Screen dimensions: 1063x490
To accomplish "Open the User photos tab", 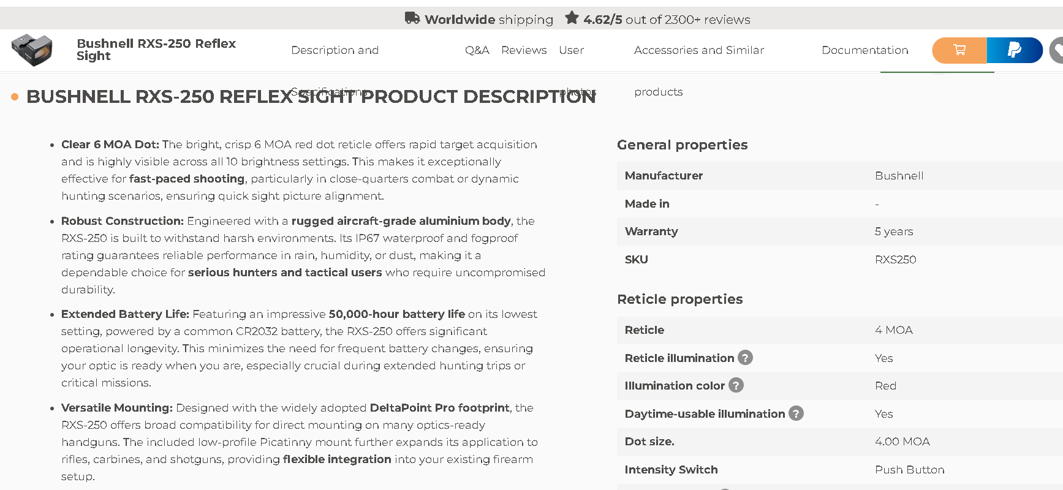I will [x=571, y=50].
